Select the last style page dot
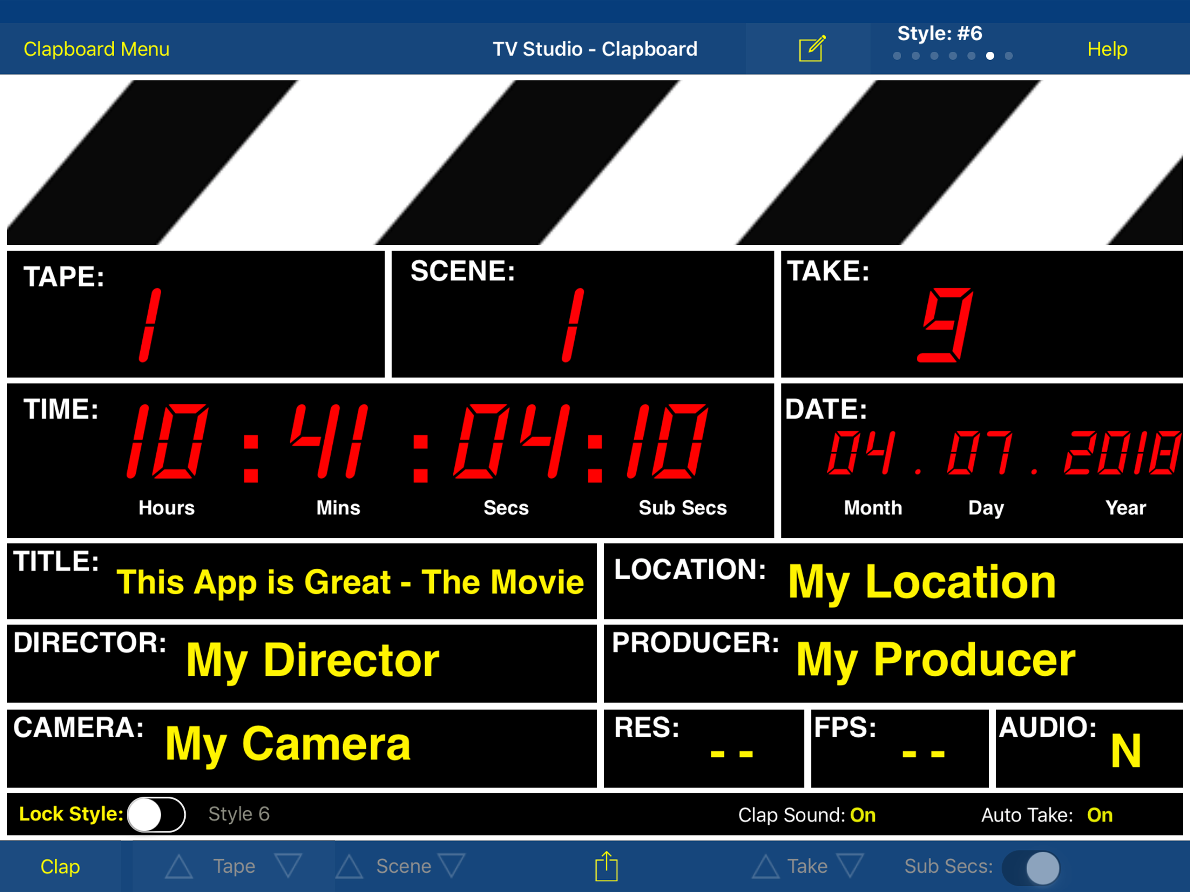The image size is (1190, 892). pos(1009,56)
